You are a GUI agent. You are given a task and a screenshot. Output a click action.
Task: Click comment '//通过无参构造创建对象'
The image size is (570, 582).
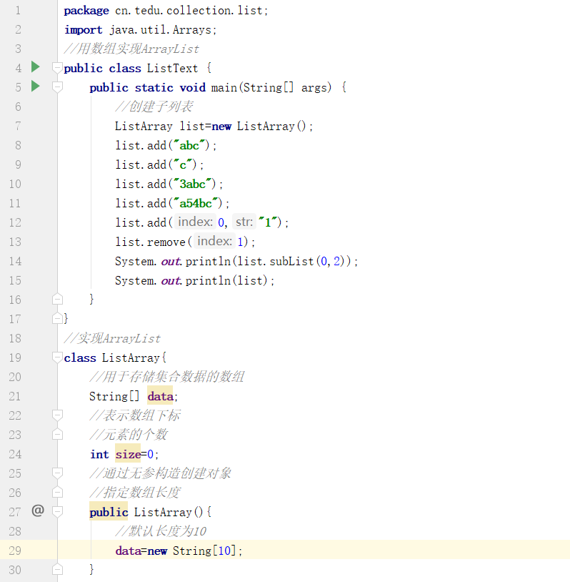[160, 473]
